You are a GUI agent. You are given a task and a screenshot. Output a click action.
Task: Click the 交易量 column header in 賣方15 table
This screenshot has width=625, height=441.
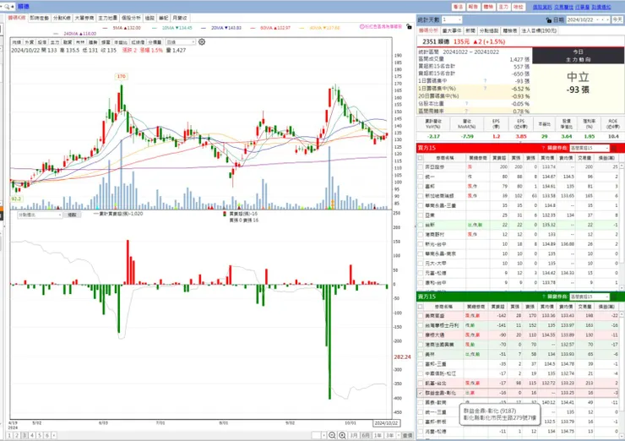point(584,307)
